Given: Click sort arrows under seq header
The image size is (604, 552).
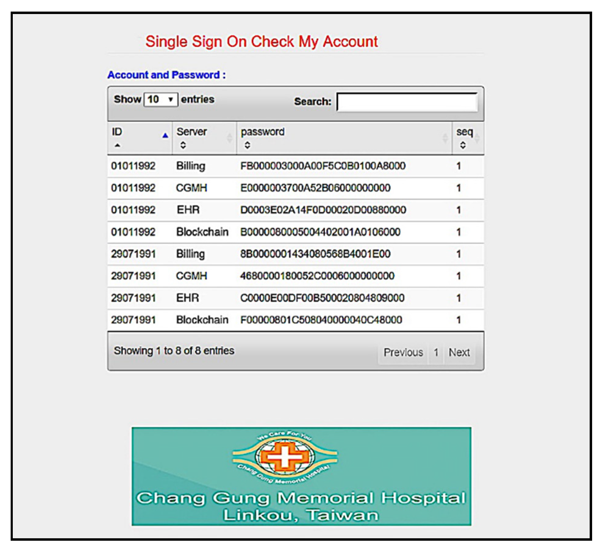Looking at the screenshot, I should [x=463, y=145].
